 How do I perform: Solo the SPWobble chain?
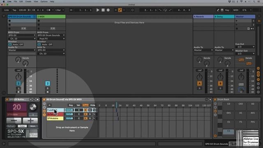pos(90,118)
